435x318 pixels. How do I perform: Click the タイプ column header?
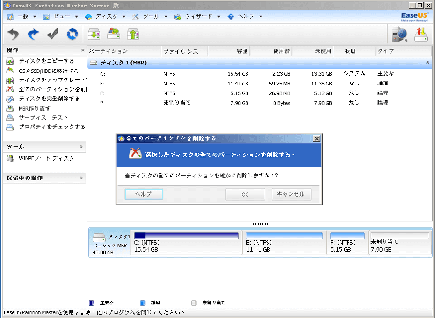click(404, 51)
